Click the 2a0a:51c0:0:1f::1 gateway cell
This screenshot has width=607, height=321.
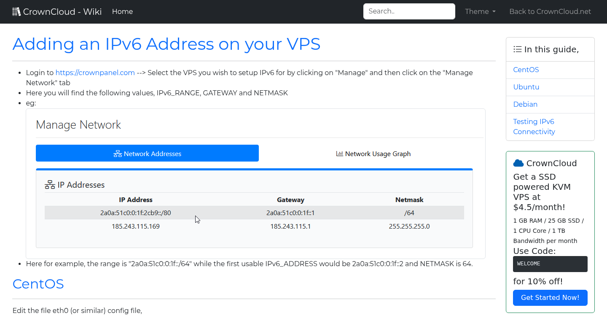pyautogui.click(x=290, y=213)
